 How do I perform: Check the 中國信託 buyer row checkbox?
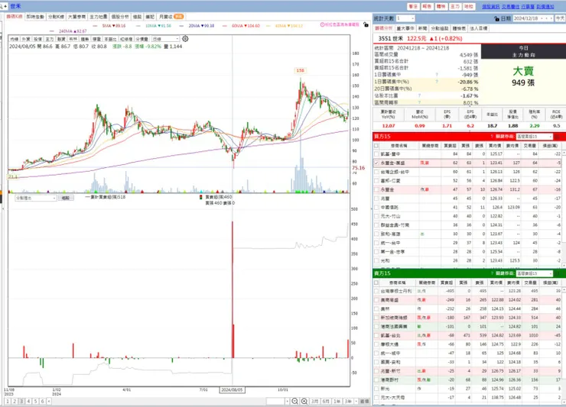coord(376,207)
